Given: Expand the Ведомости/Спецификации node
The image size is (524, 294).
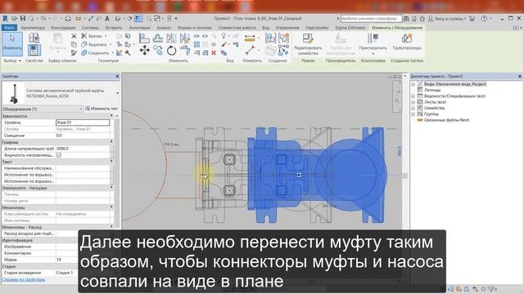Looking at the screenshot, I should tap(413, 96).
